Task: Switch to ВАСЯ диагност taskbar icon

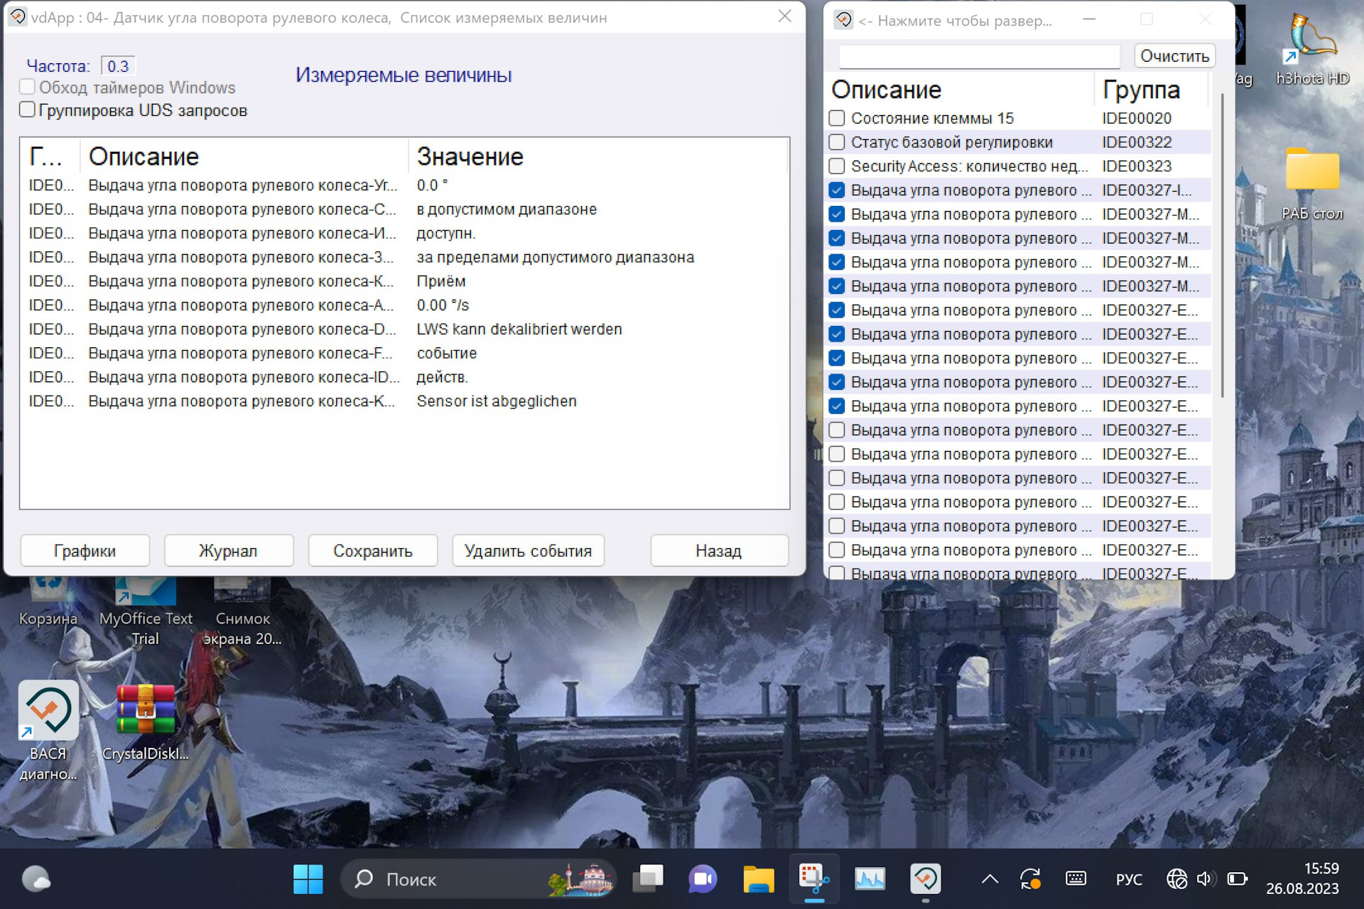Action: point(925,879)
